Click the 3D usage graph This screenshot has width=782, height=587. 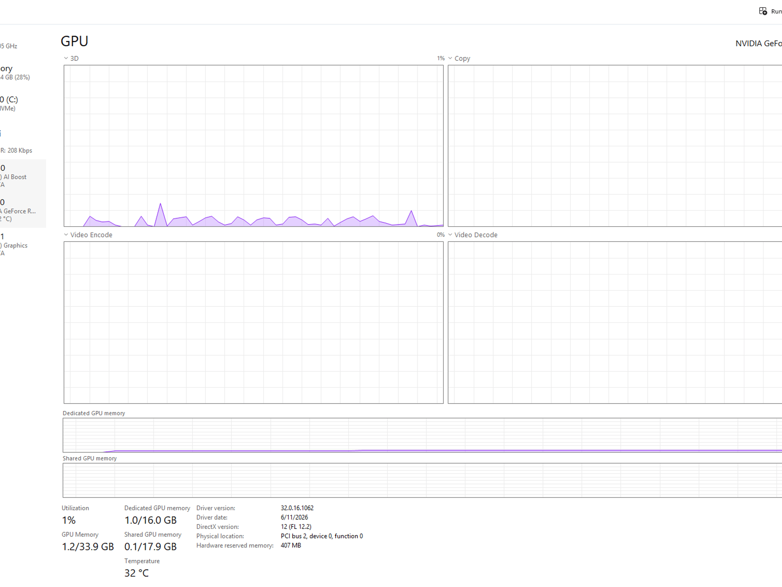coord(254,146)
